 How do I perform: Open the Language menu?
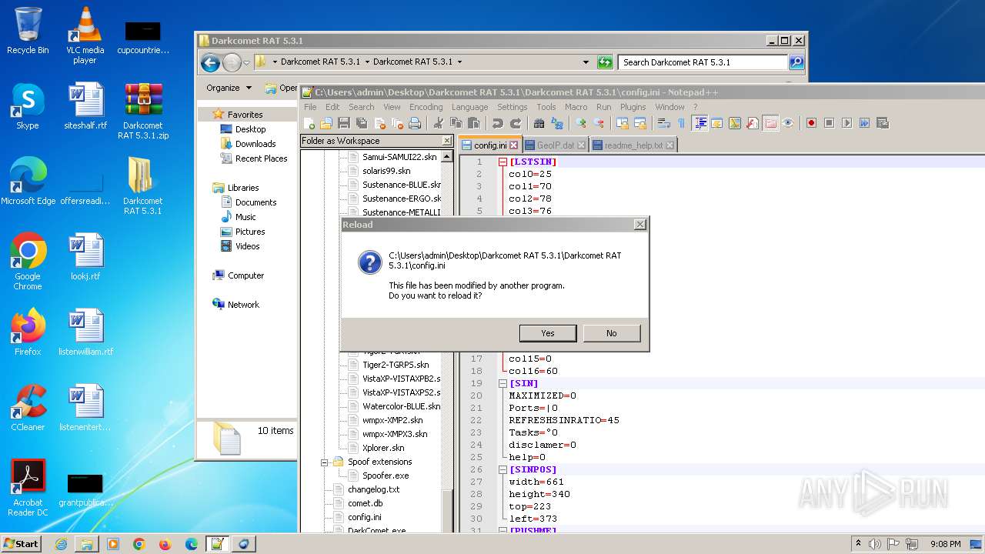469,107
